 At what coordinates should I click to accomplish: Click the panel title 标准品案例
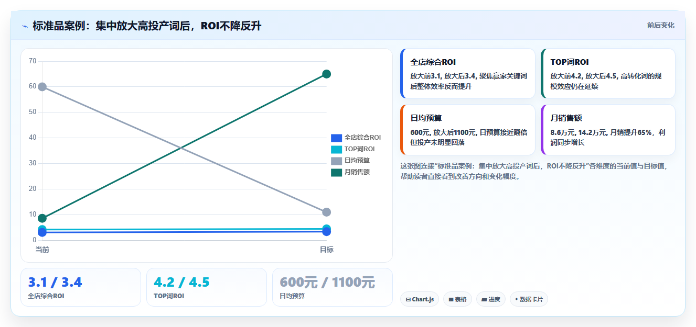[x=147, y=26]
